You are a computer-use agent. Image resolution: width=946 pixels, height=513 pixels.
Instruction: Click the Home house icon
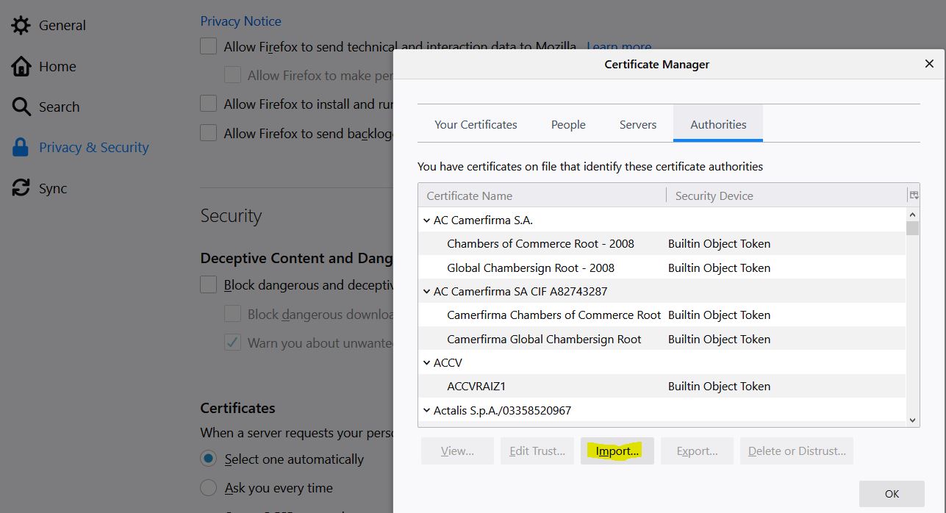click(21, 66)
